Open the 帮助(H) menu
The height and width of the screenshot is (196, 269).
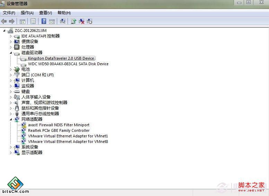(64, 13)
